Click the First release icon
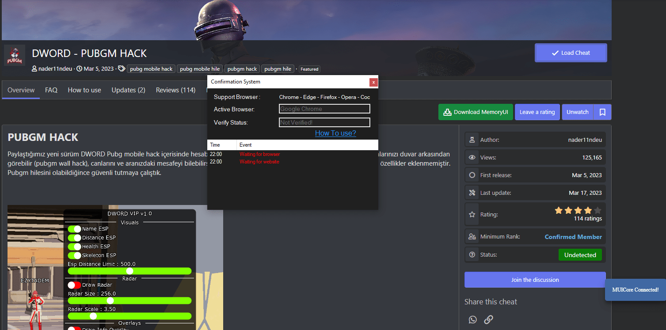Viewport: 666px width, 330px height. [472, 175]
